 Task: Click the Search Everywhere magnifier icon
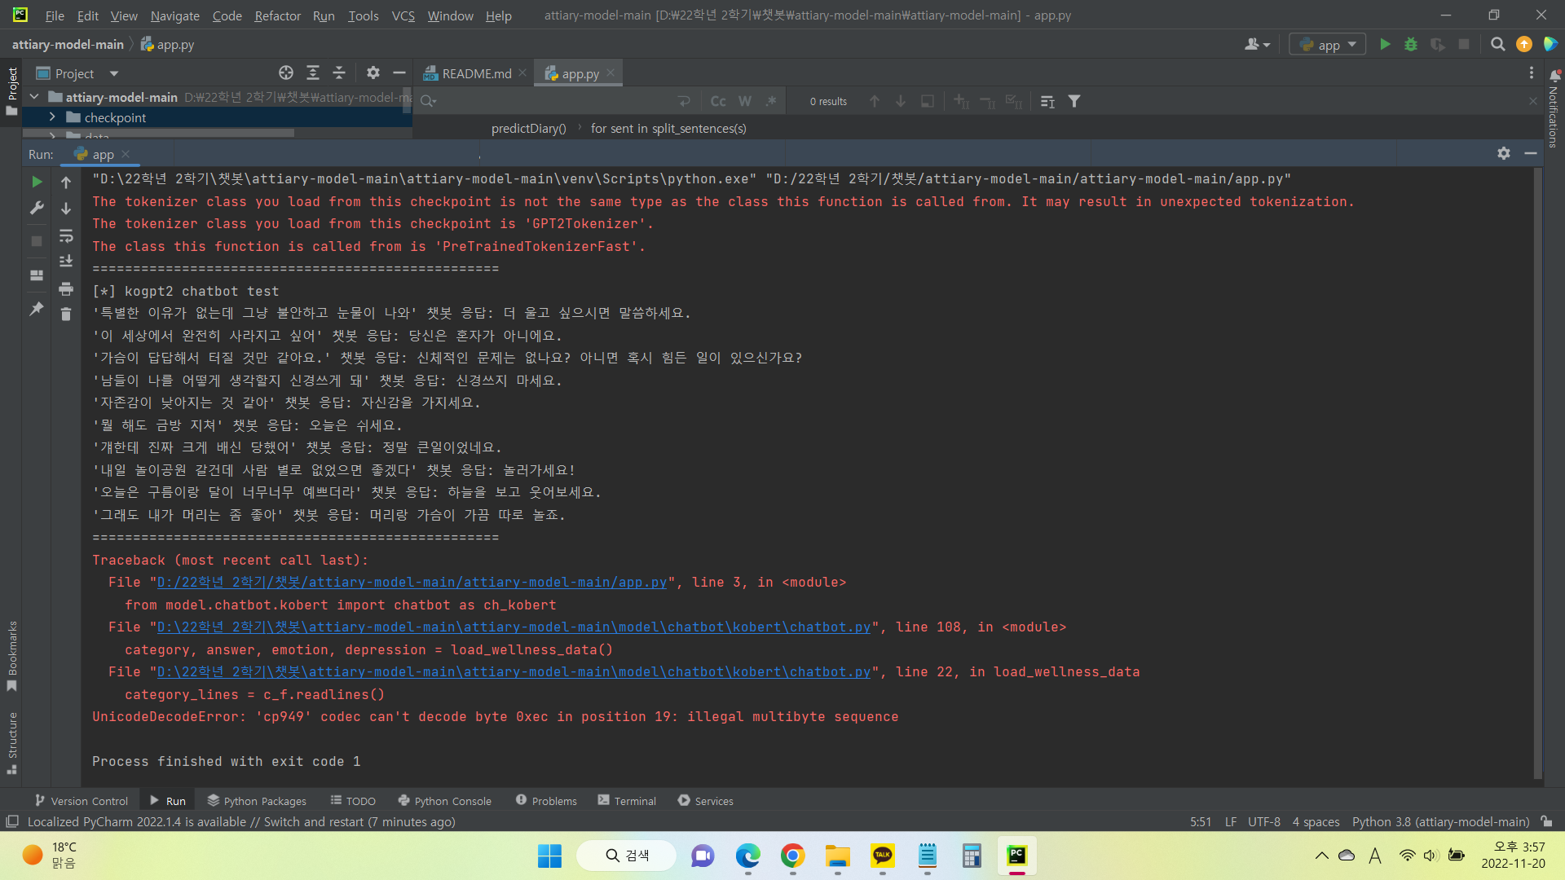[x=1497, y=45]
